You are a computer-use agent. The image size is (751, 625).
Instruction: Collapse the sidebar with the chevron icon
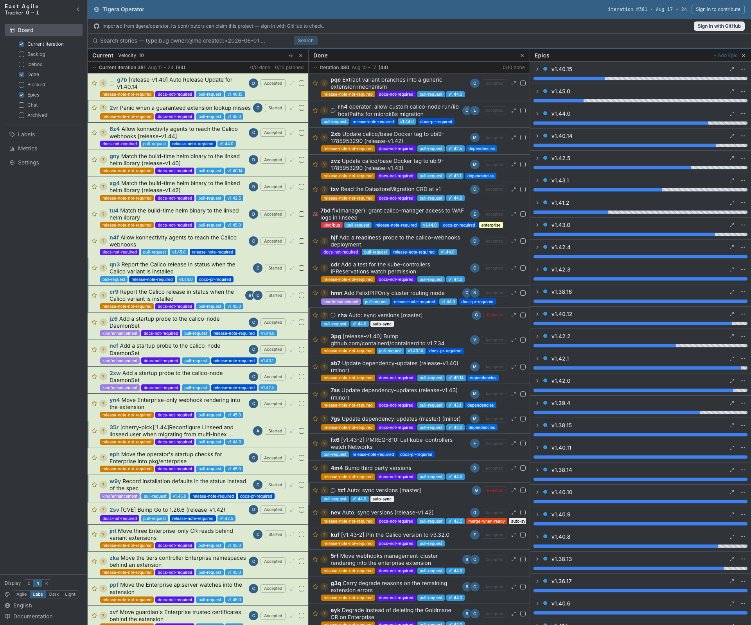coord(78,9)
